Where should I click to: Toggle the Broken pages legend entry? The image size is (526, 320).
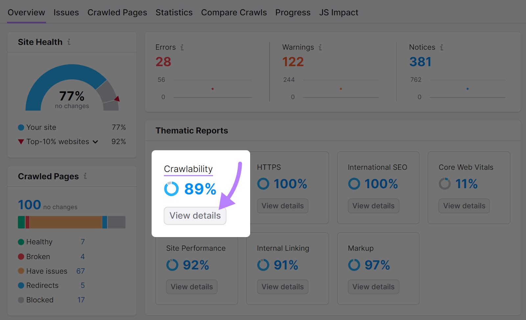click(x=37, y=257)
